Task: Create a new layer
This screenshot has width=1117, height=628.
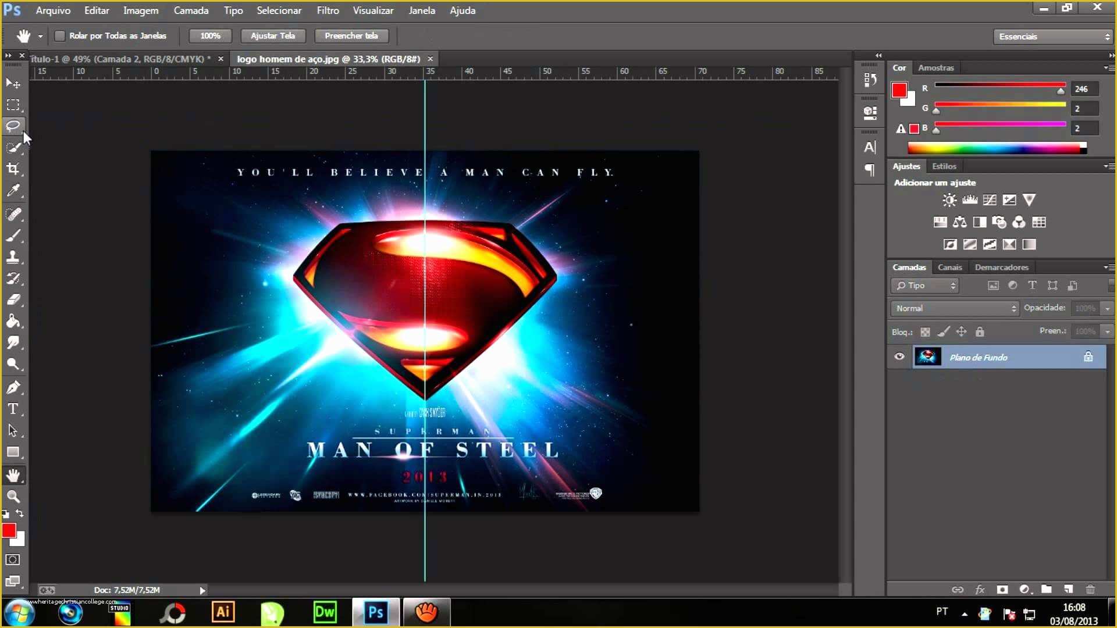Action: point(1069,590)
